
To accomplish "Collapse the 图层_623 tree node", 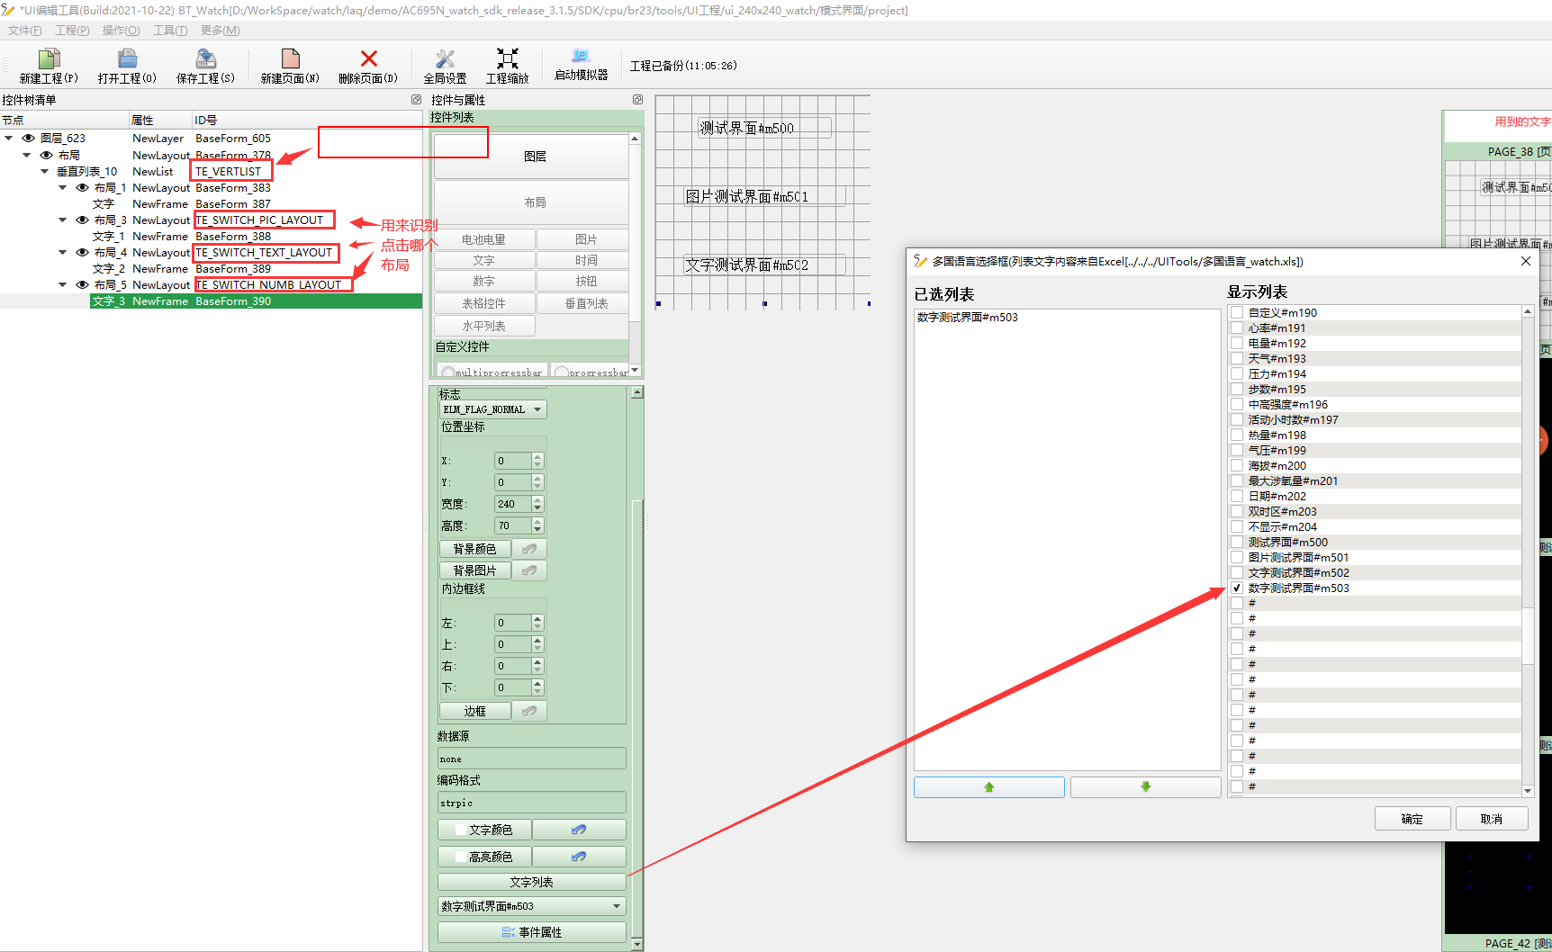I will [8, 138].
